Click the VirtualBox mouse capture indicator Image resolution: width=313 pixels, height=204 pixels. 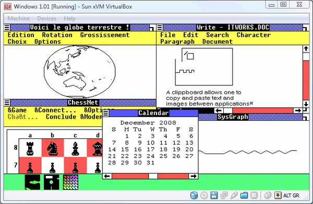pos(268,196)
